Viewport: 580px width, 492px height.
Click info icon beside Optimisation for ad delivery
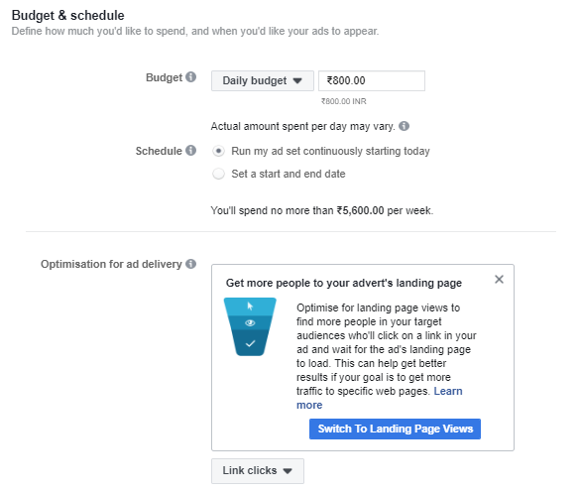click(191, 264)
